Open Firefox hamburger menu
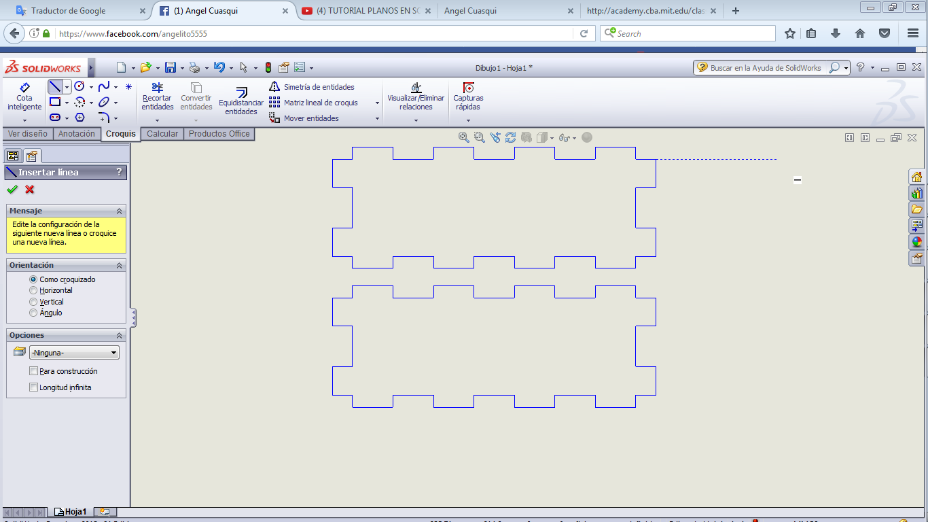This screenshot has width=928, height=522. pyautogui.click(x=913, y=33)
